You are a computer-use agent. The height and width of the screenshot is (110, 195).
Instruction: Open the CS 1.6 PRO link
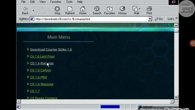(38, 77)
